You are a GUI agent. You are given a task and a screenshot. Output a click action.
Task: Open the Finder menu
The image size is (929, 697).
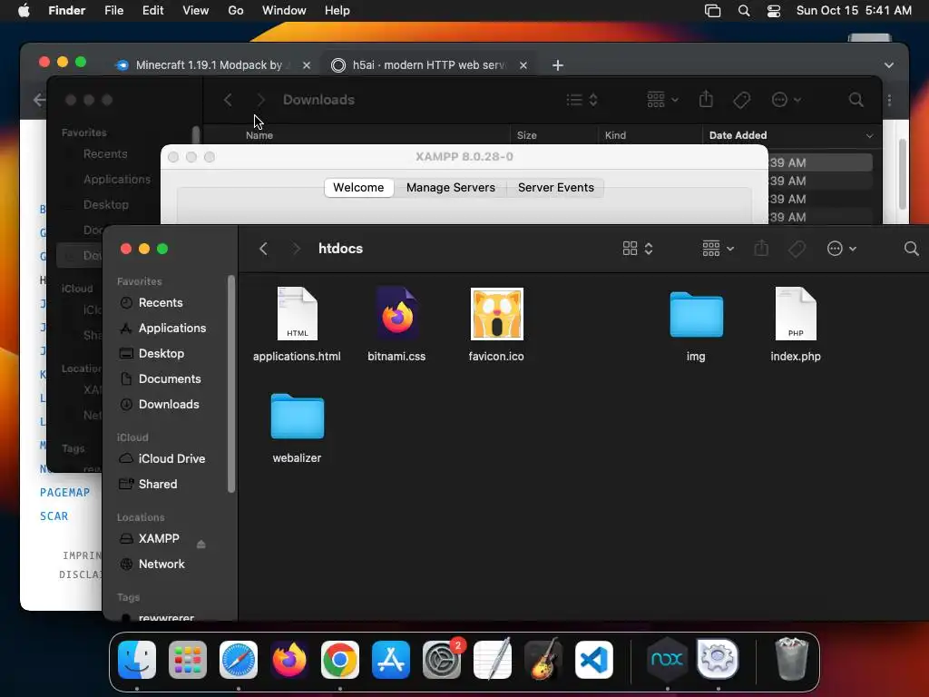click(67, 11)
